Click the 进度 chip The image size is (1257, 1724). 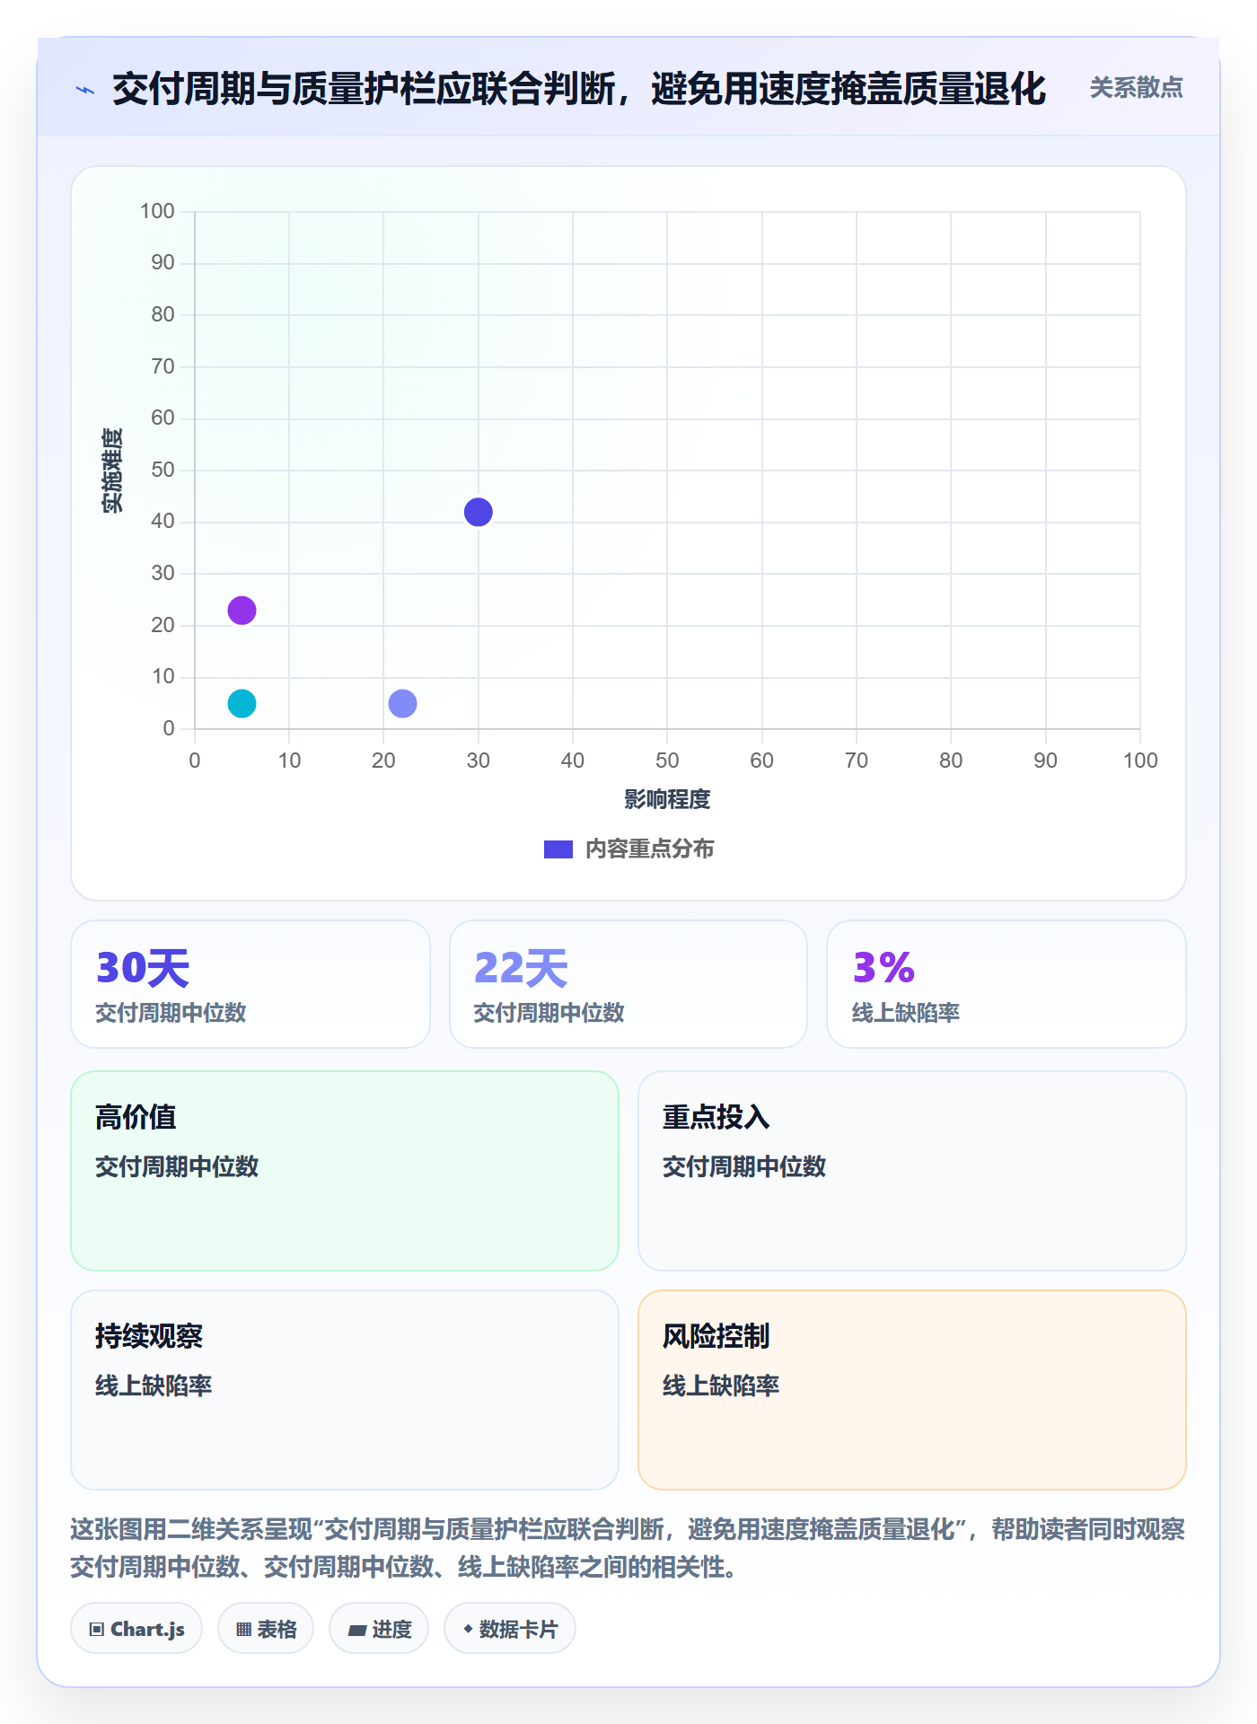(x=379, y=1629)
